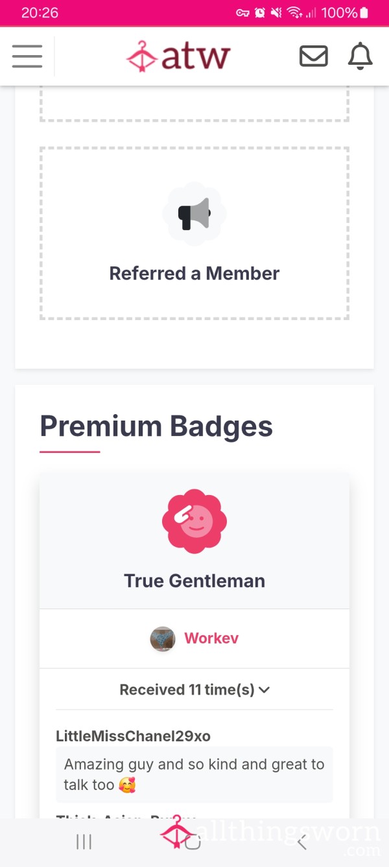Select the Referred a Member badge card
This screenshot has width=389, height=867.
click(194, 233)
